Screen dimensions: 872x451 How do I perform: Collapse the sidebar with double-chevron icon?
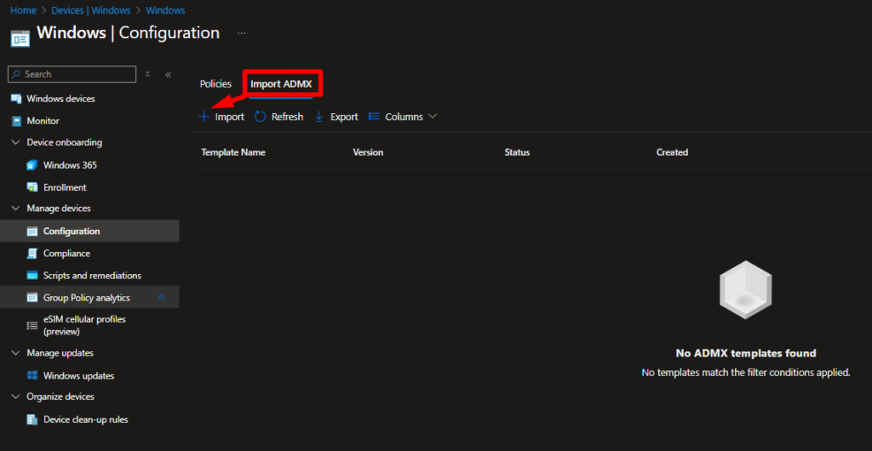click(x=168, y=74)
